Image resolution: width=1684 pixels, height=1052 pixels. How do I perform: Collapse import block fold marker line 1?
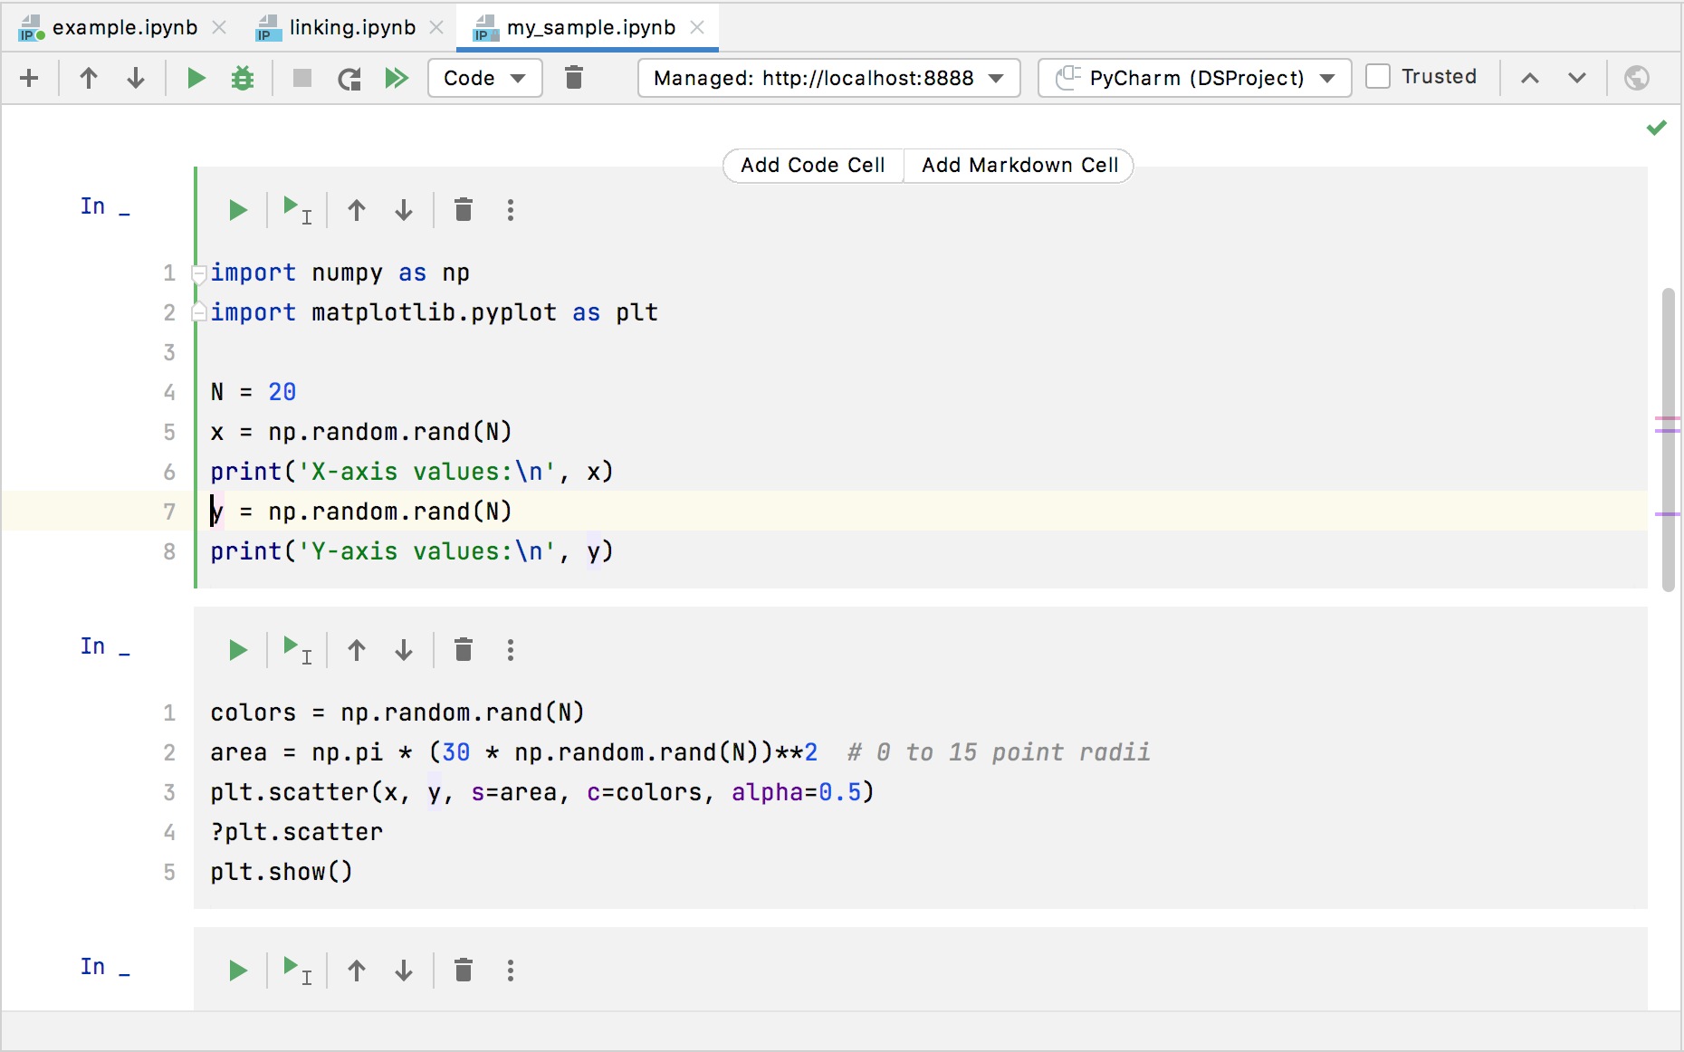[199, 273]
